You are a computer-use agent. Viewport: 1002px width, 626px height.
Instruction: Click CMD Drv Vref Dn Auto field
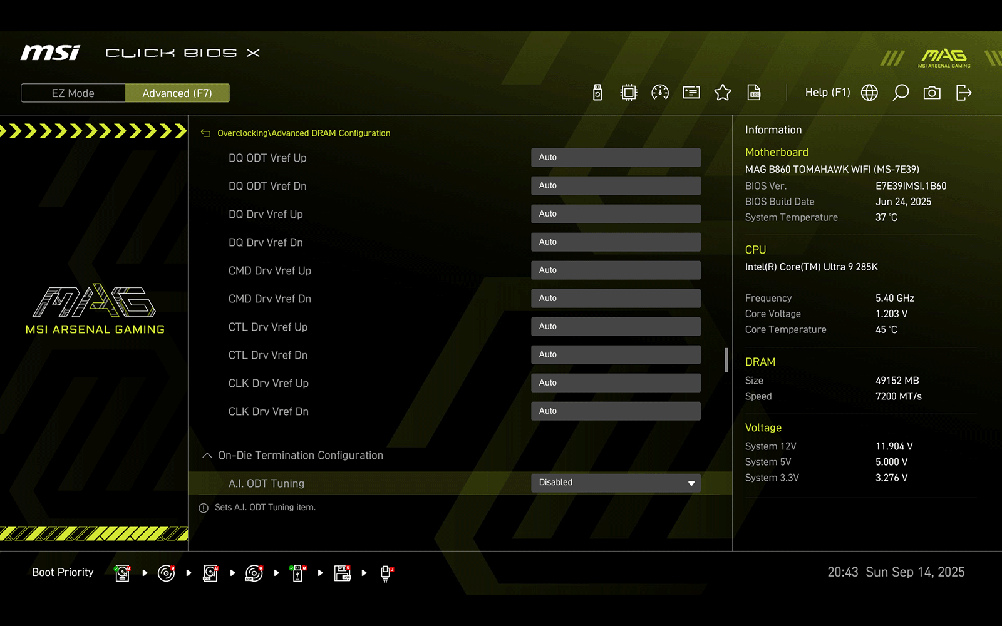pyautogui.click(x=616, y=299)
